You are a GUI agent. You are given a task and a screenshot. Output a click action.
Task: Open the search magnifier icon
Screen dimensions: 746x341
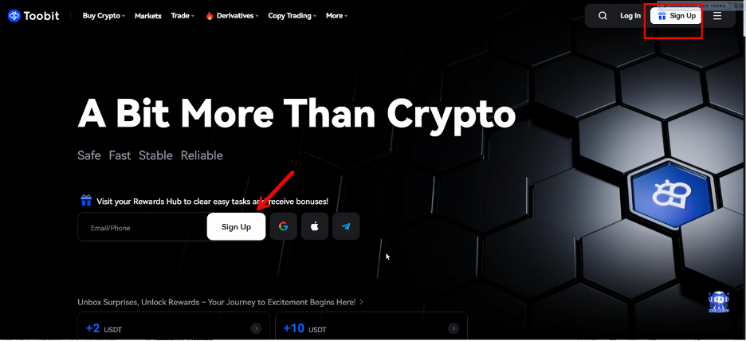coord(603,16)
